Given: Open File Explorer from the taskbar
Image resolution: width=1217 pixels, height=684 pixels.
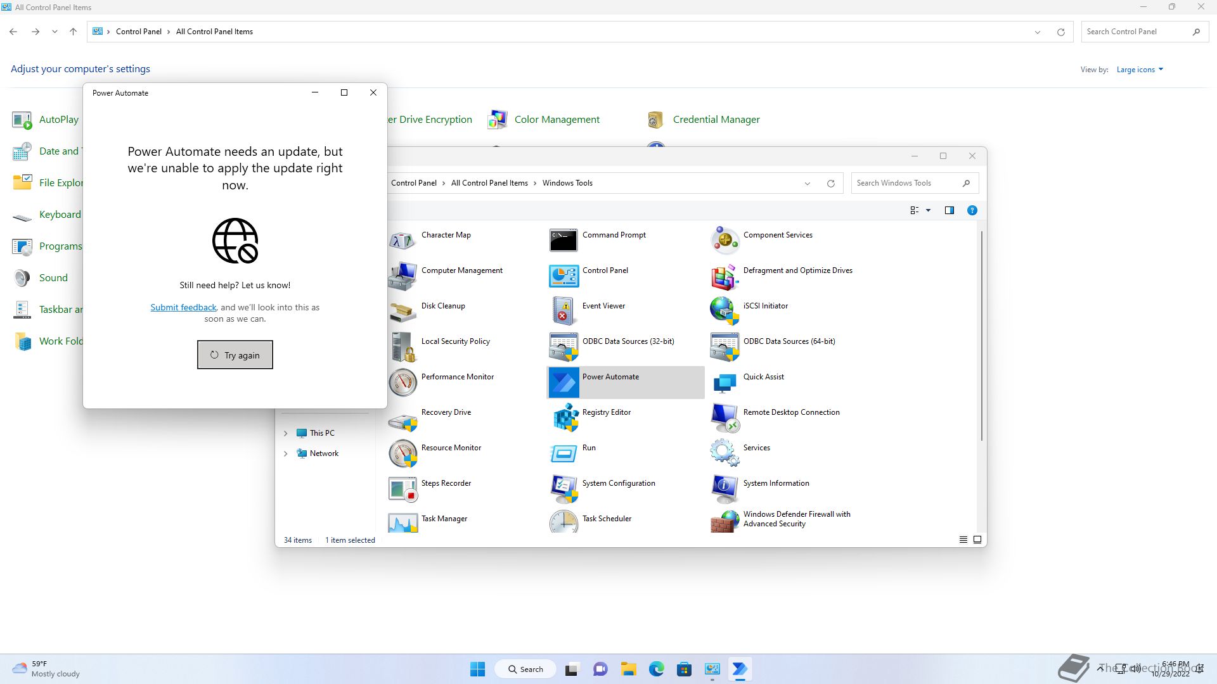Looking at the screenshot, I should tap(628, 669).
